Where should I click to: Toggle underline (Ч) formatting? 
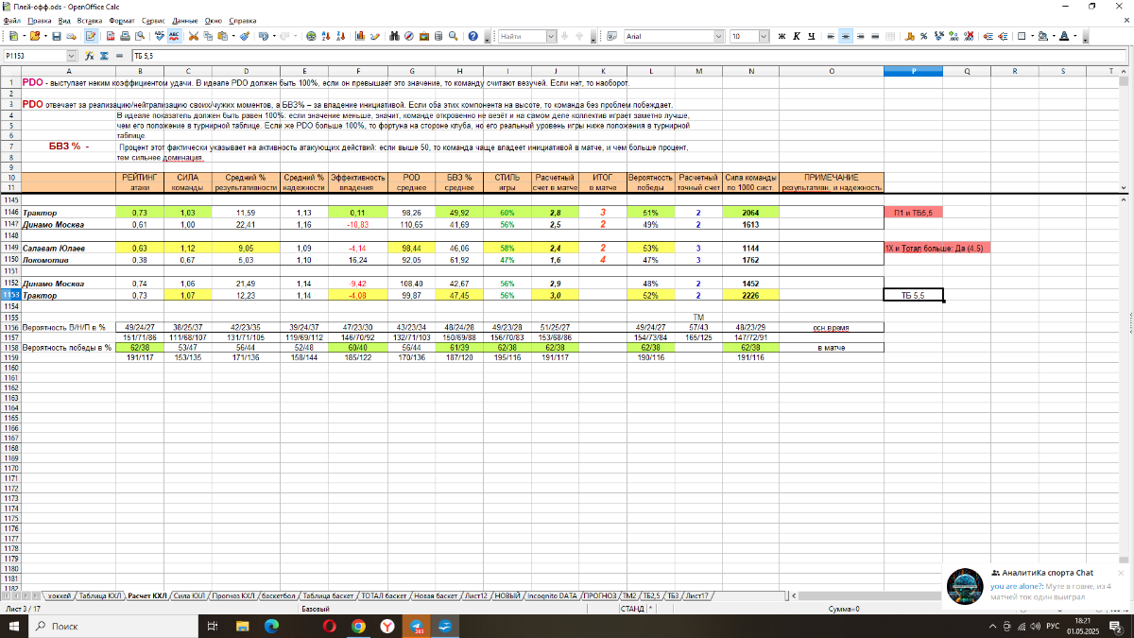811,36
